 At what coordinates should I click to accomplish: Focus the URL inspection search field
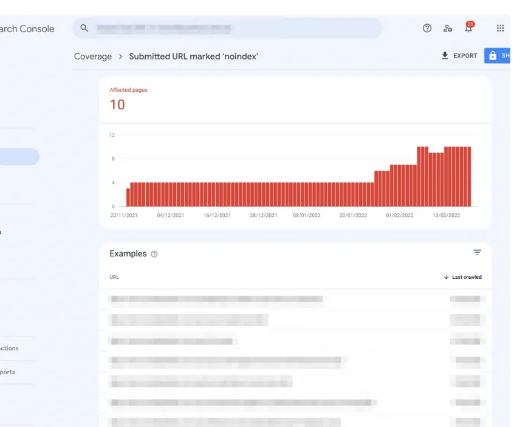pos(227,29)
